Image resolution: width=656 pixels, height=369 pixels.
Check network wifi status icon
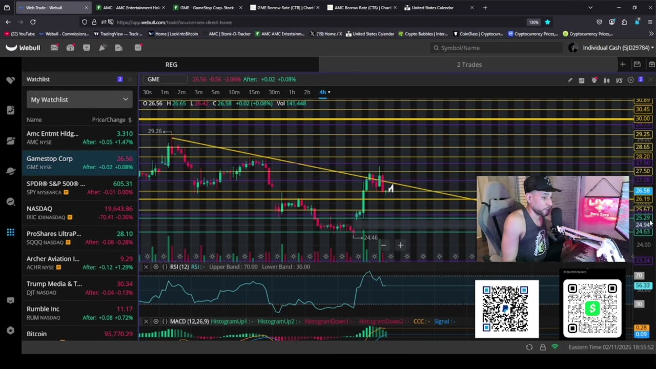pyautogui.click(x=555, y=347)
